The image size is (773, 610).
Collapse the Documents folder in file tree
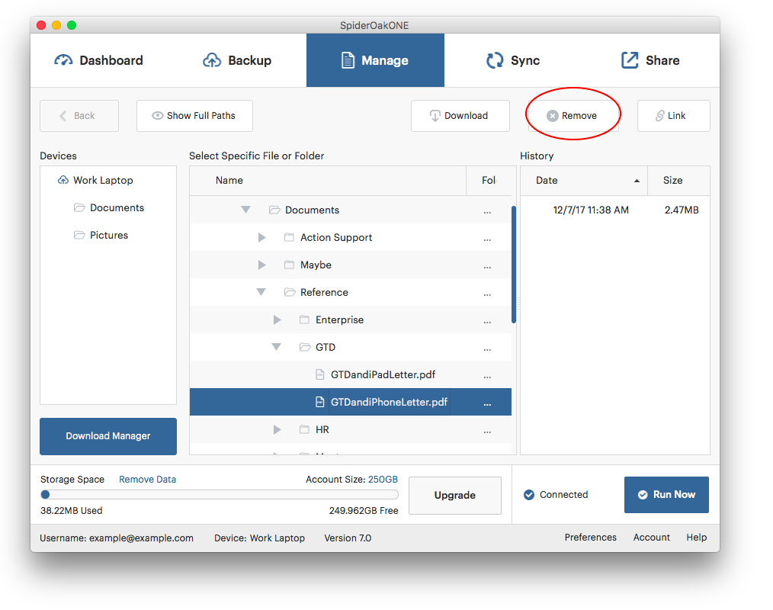(245, 210)
